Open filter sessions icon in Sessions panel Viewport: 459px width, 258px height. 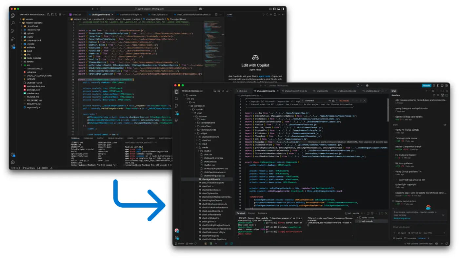[x=442, y=95]
